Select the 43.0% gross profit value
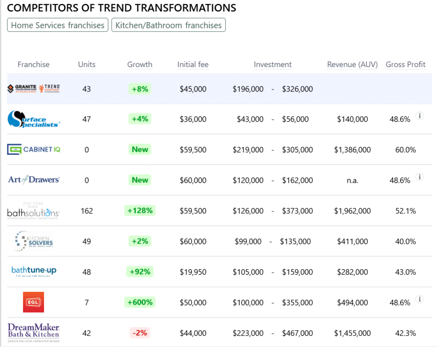The height and width of the screenshot is (347, 438). (405, 272)
